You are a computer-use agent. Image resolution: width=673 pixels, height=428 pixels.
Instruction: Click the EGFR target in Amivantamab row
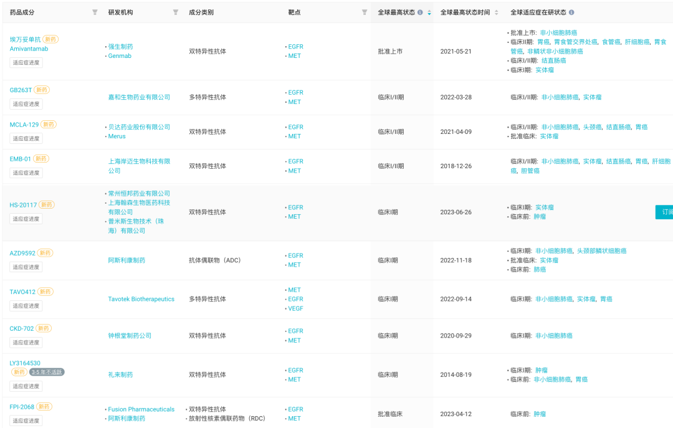[296, 46]
